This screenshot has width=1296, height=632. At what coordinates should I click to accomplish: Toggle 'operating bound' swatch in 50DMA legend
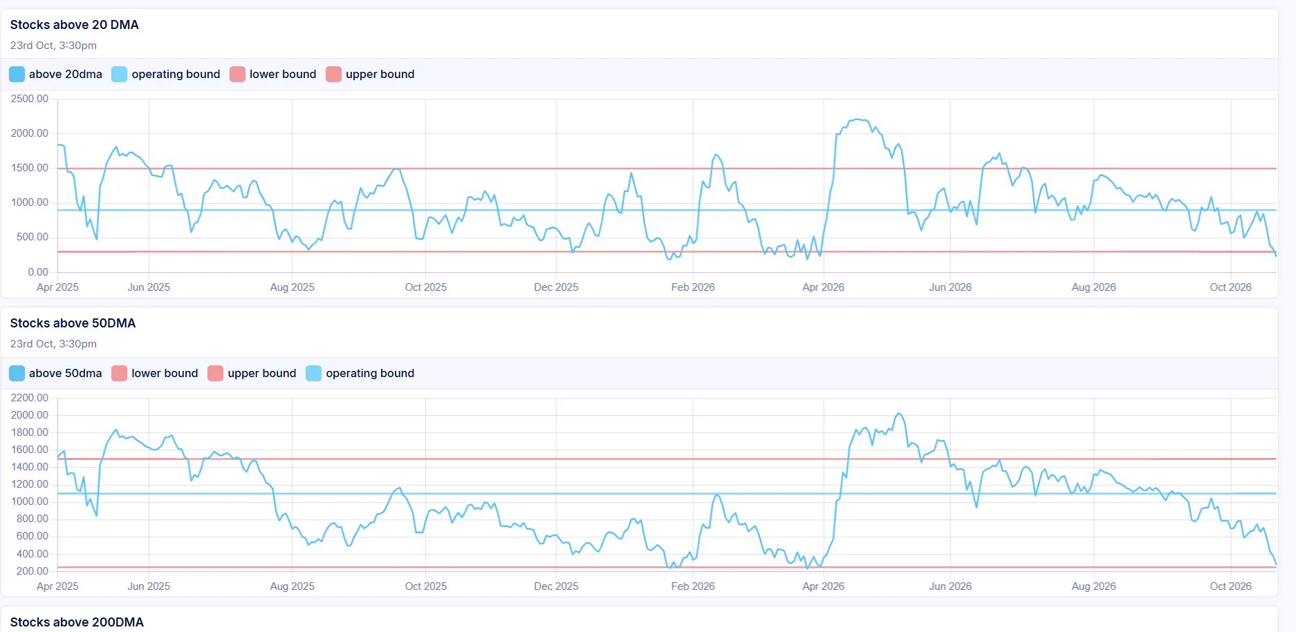(x=314, y=373)
